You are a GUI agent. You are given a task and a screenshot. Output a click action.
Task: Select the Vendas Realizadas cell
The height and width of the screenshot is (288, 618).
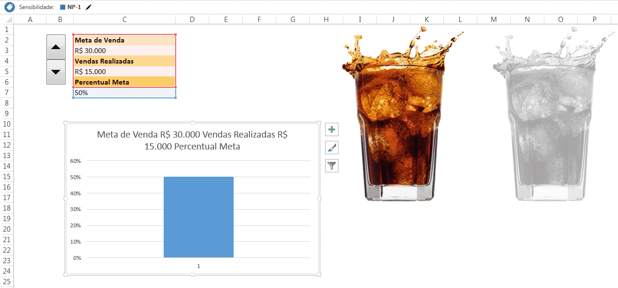[124, 61]
